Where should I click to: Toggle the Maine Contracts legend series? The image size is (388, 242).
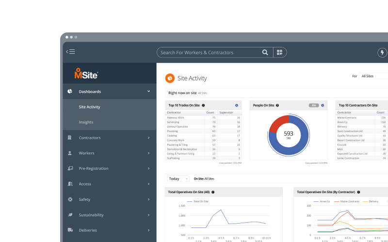(x=348, y=201)
